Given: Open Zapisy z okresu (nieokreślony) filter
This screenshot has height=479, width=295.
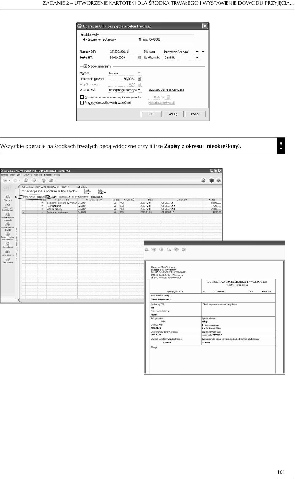Looking at the screenshot, I should click(x=44, y=197).
